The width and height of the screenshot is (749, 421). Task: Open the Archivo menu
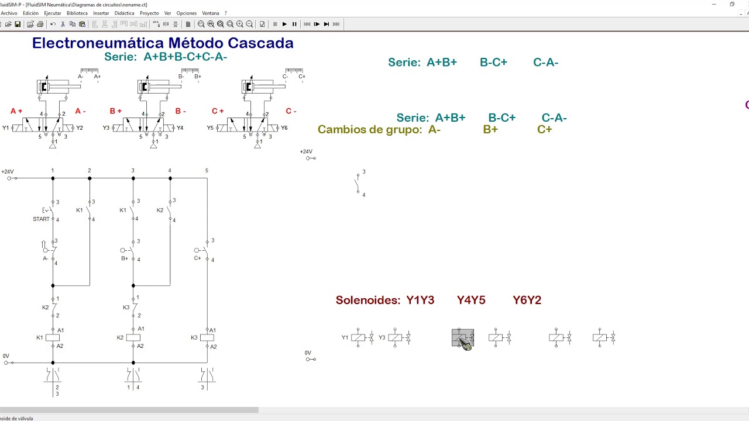[9, 13]
